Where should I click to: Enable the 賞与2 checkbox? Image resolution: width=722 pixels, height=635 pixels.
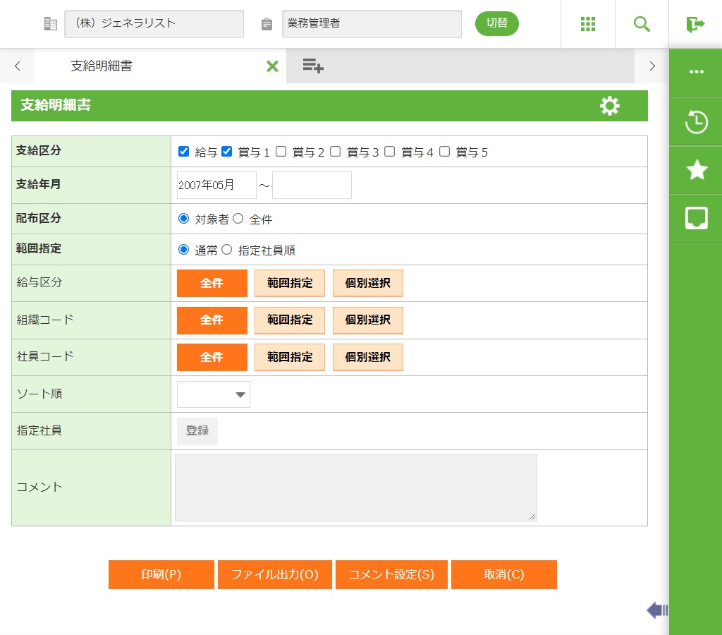click(x=281, y=151)
